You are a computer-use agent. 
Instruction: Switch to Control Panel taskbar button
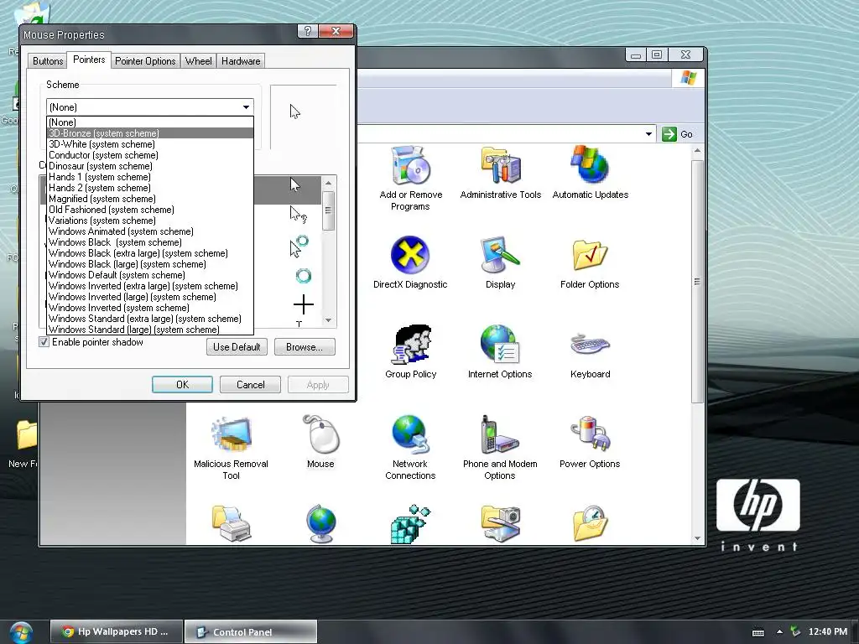[250, 632]
